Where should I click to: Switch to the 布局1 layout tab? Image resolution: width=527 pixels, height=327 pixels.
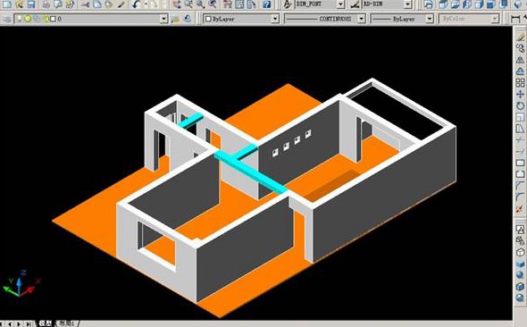[x=67, y=323]
